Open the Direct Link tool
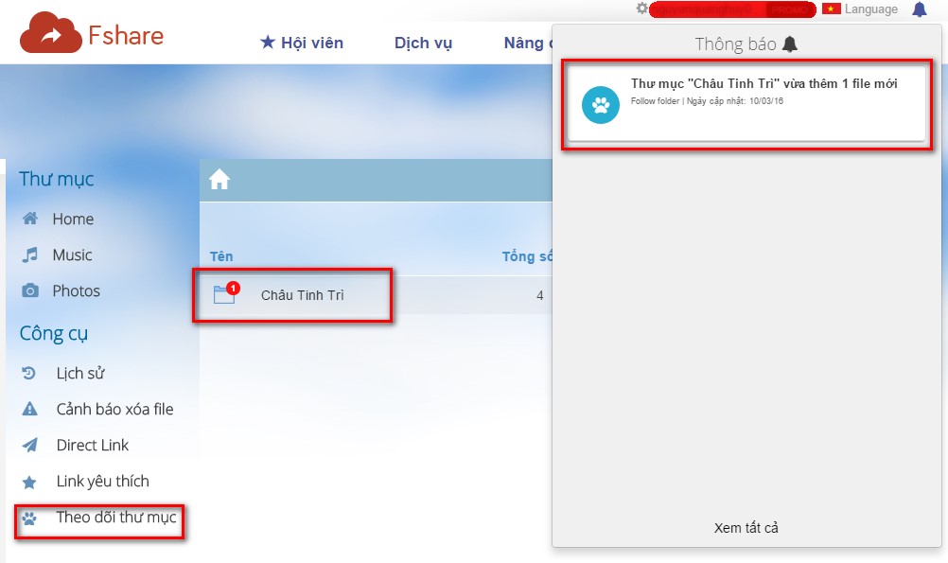 93,446
